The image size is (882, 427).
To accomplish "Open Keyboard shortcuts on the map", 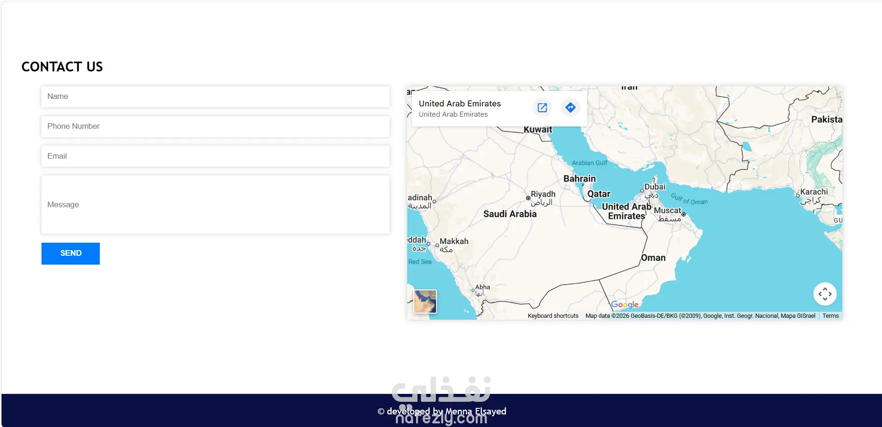I will click(x=553, y=316).
